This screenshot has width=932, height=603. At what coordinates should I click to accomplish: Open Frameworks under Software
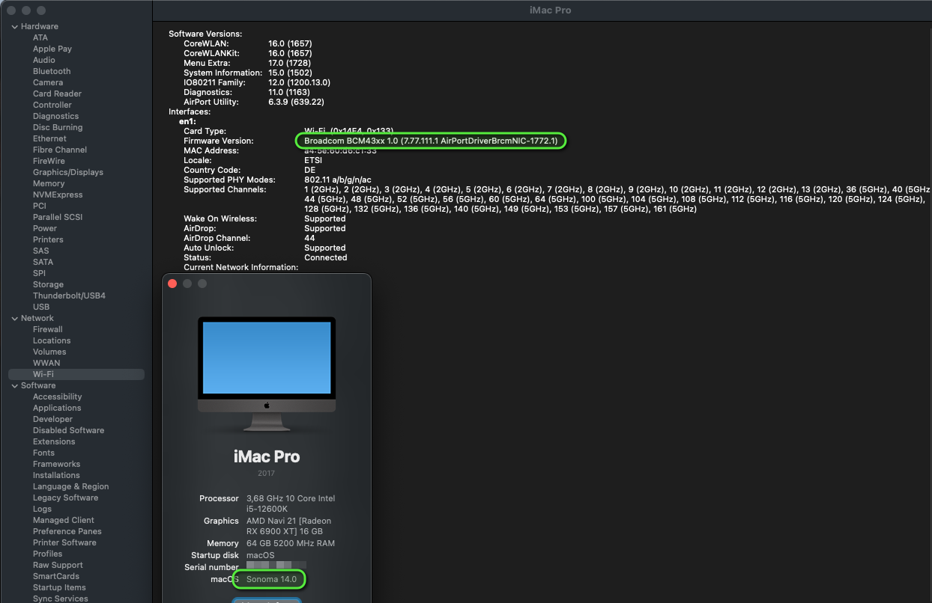point(56,464)
